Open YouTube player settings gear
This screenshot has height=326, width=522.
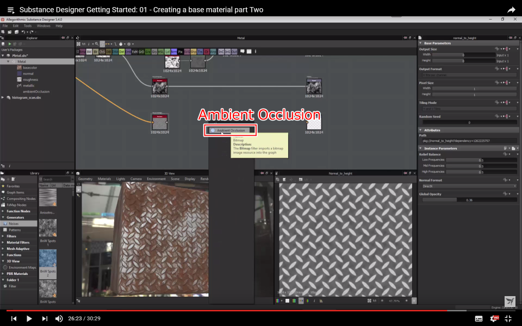click(x=494, y=319)
